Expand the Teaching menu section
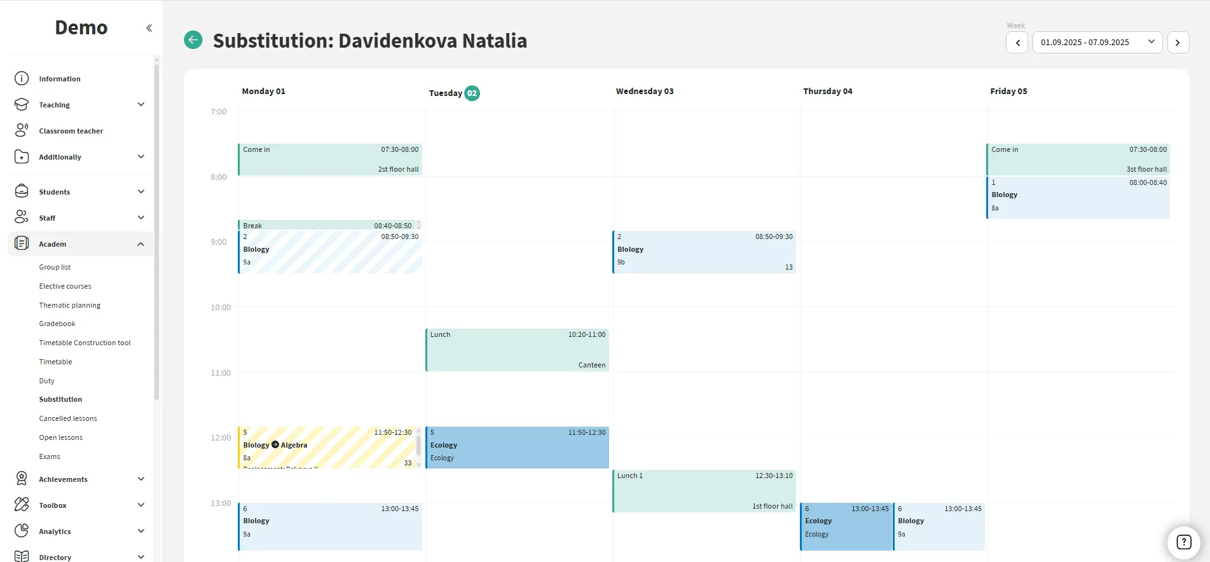The image size is (1210, 562). coord(141,105)
